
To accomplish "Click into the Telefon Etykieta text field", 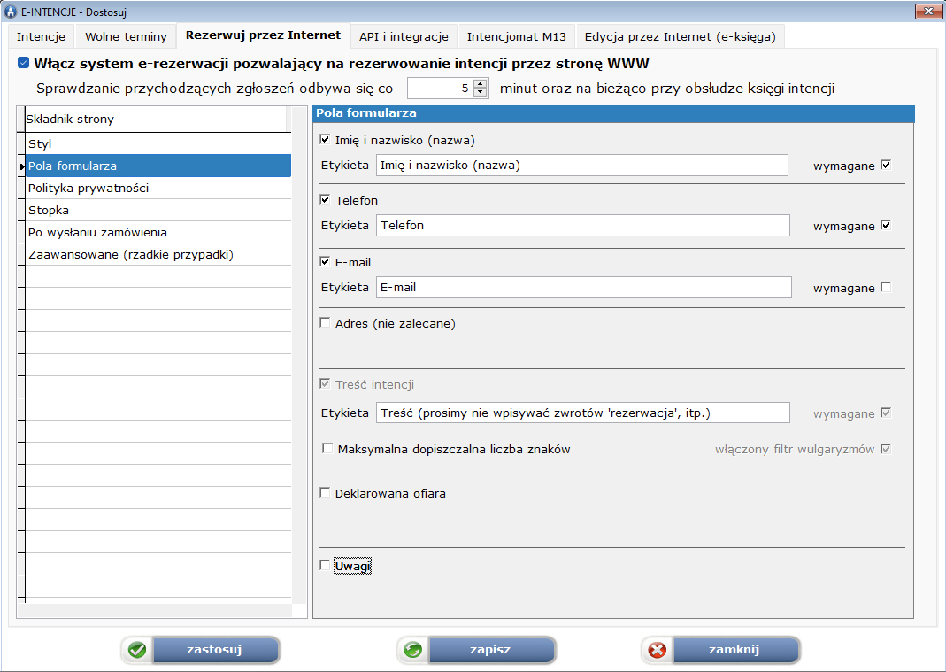I will pyautogui.click(x=582, y=225).
